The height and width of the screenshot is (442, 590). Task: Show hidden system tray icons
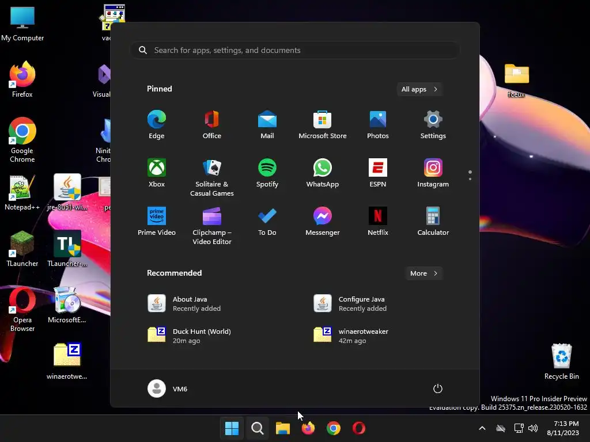[482, 428]
